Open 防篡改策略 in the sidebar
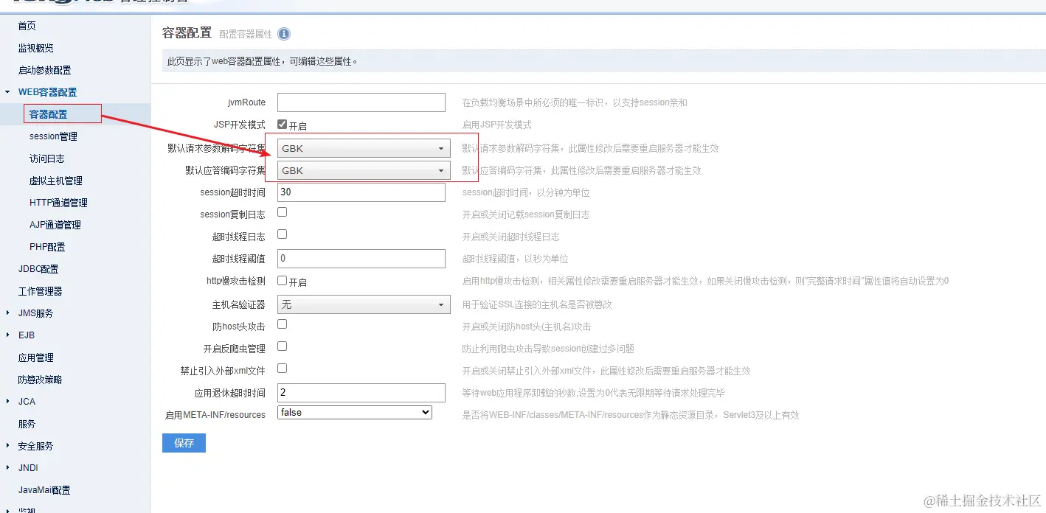Viewport: 1046px width, 513px height. pos(40,380)
